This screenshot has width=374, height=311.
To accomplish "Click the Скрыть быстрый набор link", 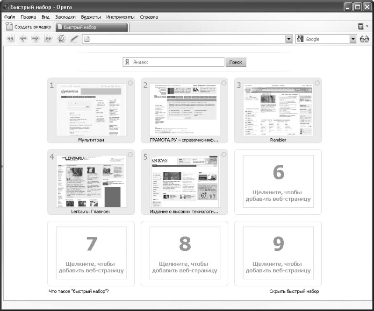I will tap(294, 291).
